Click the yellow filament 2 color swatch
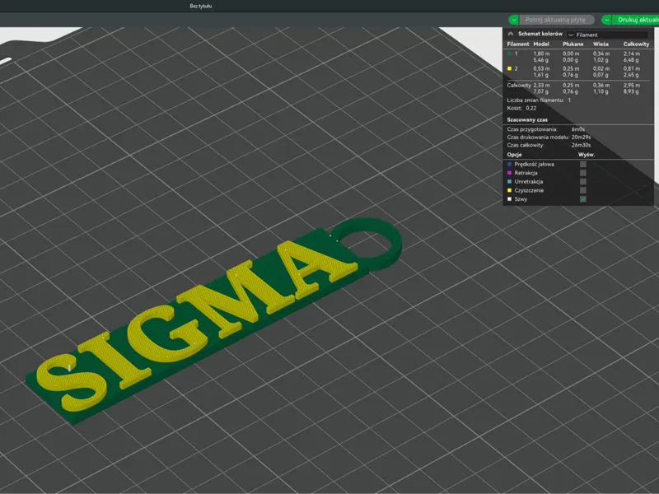This screenshot has width=659, height=494. (x=509, y=68)
